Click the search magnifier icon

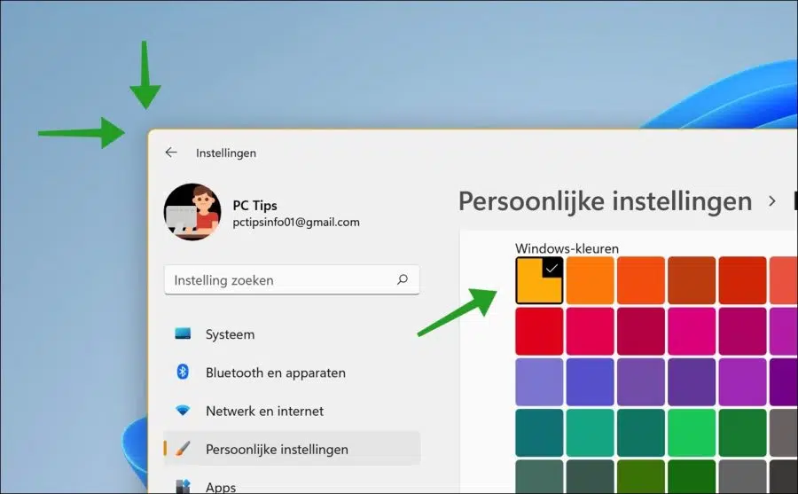tap(403, 279)
